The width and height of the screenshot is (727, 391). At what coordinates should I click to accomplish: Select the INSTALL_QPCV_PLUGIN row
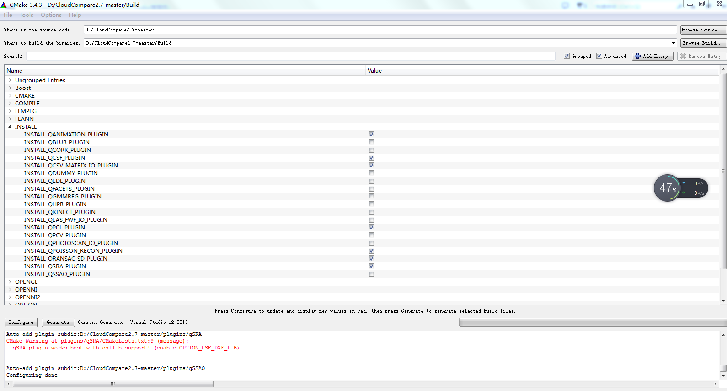362,235
